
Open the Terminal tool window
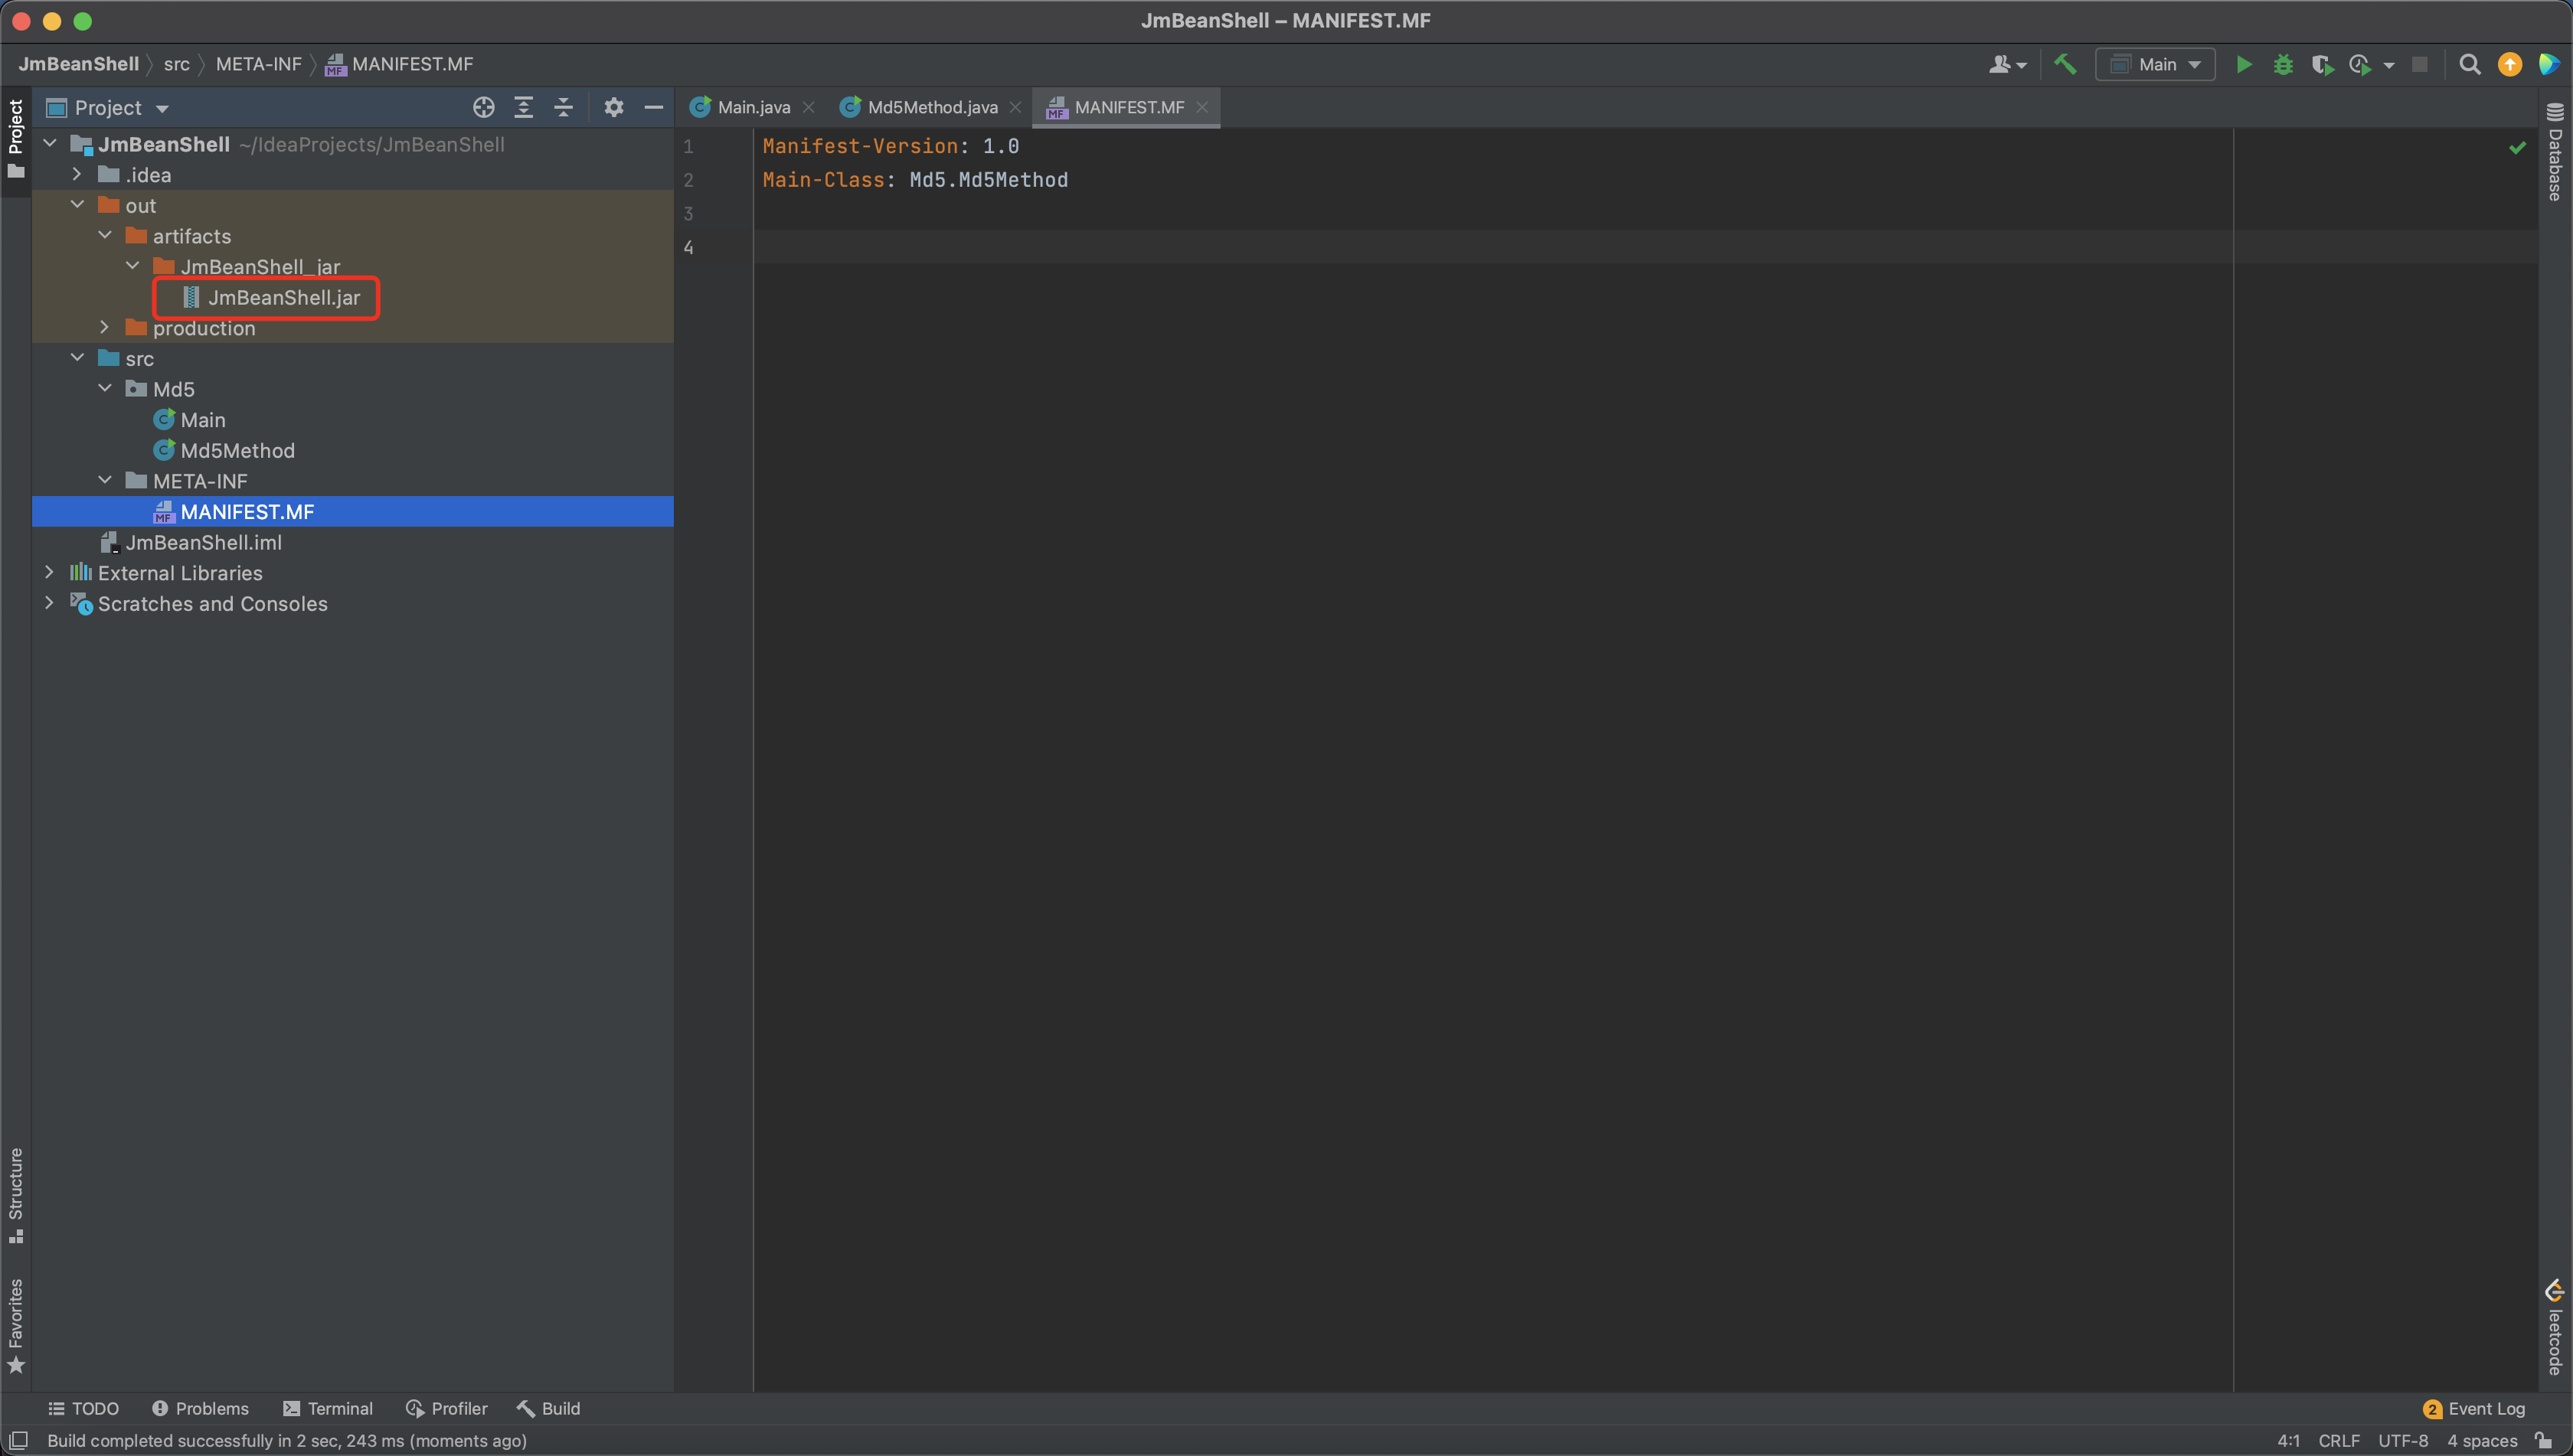point(328,1408)
